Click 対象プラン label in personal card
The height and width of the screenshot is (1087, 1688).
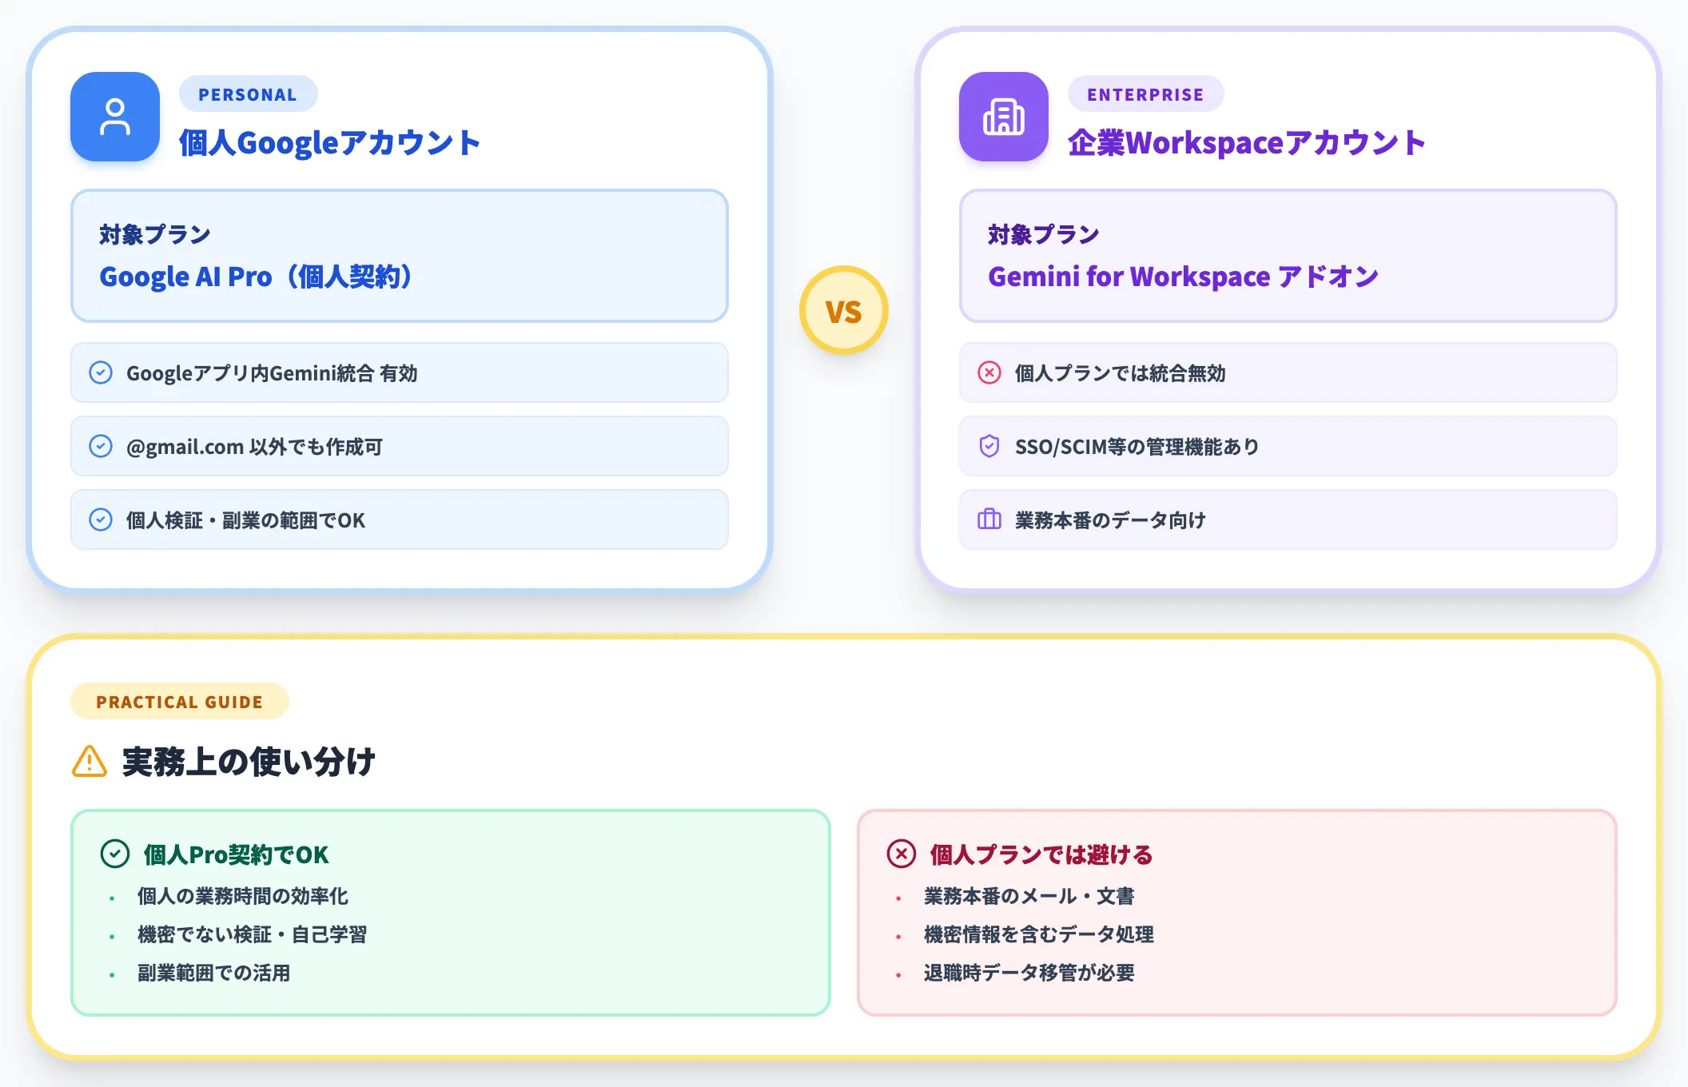click(x=155, y=234)
